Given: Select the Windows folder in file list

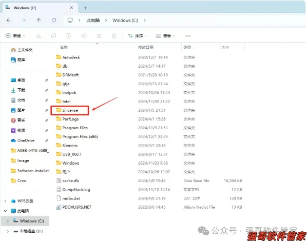Looking at the screenshot, I should [68, 163].
